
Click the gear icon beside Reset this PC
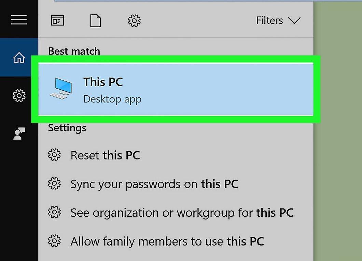click(x=55, y=155)
